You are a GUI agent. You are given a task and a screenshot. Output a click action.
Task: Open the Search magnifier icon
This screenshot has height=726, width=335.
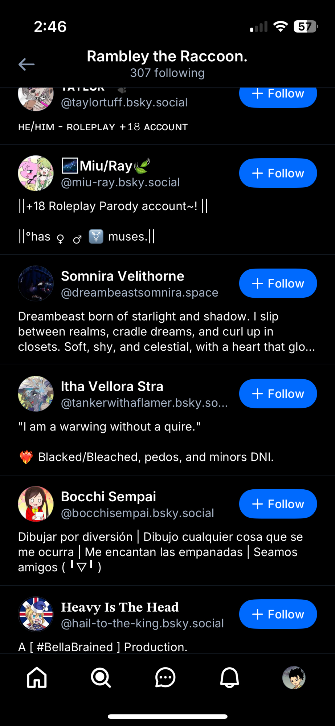pos(101,677)
